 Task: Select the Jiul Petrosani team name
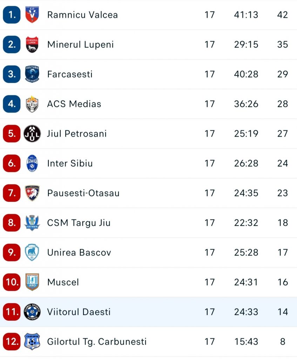tap(77, 134)
